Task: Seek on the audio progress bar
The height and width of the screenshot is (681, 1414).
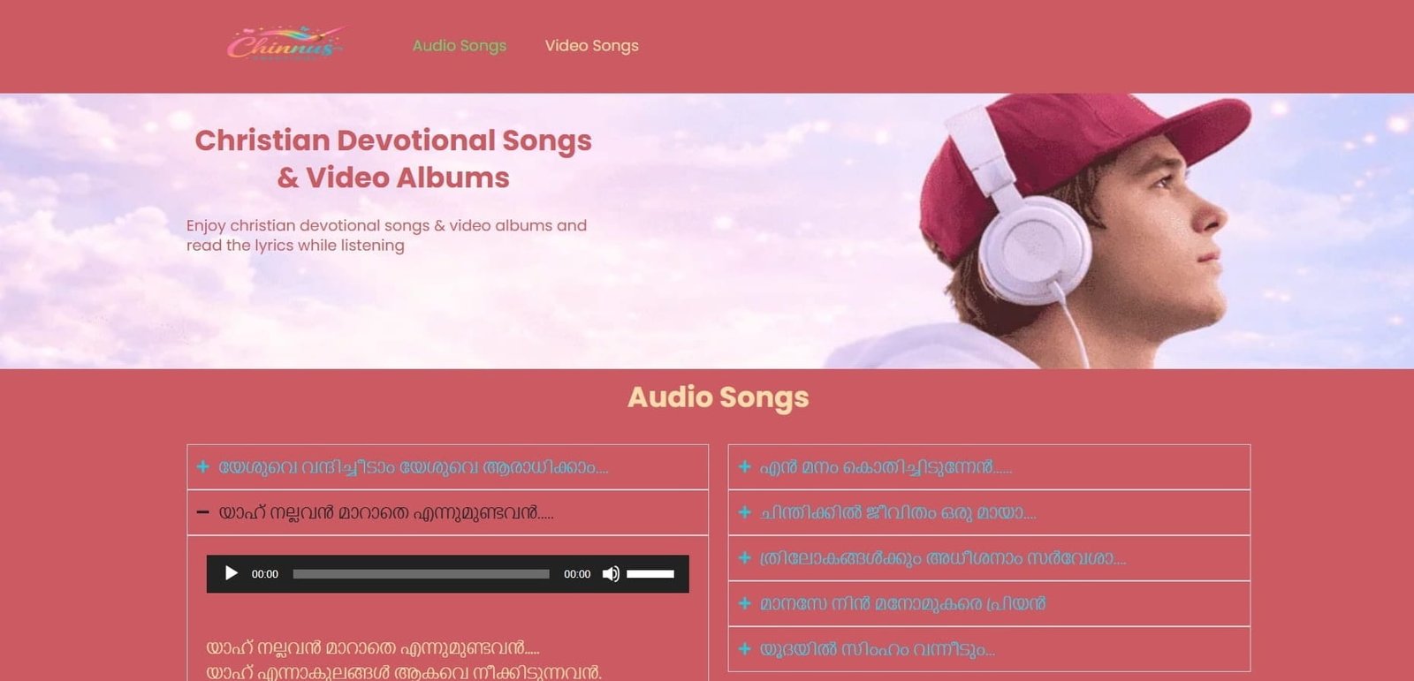Action: 421,574
